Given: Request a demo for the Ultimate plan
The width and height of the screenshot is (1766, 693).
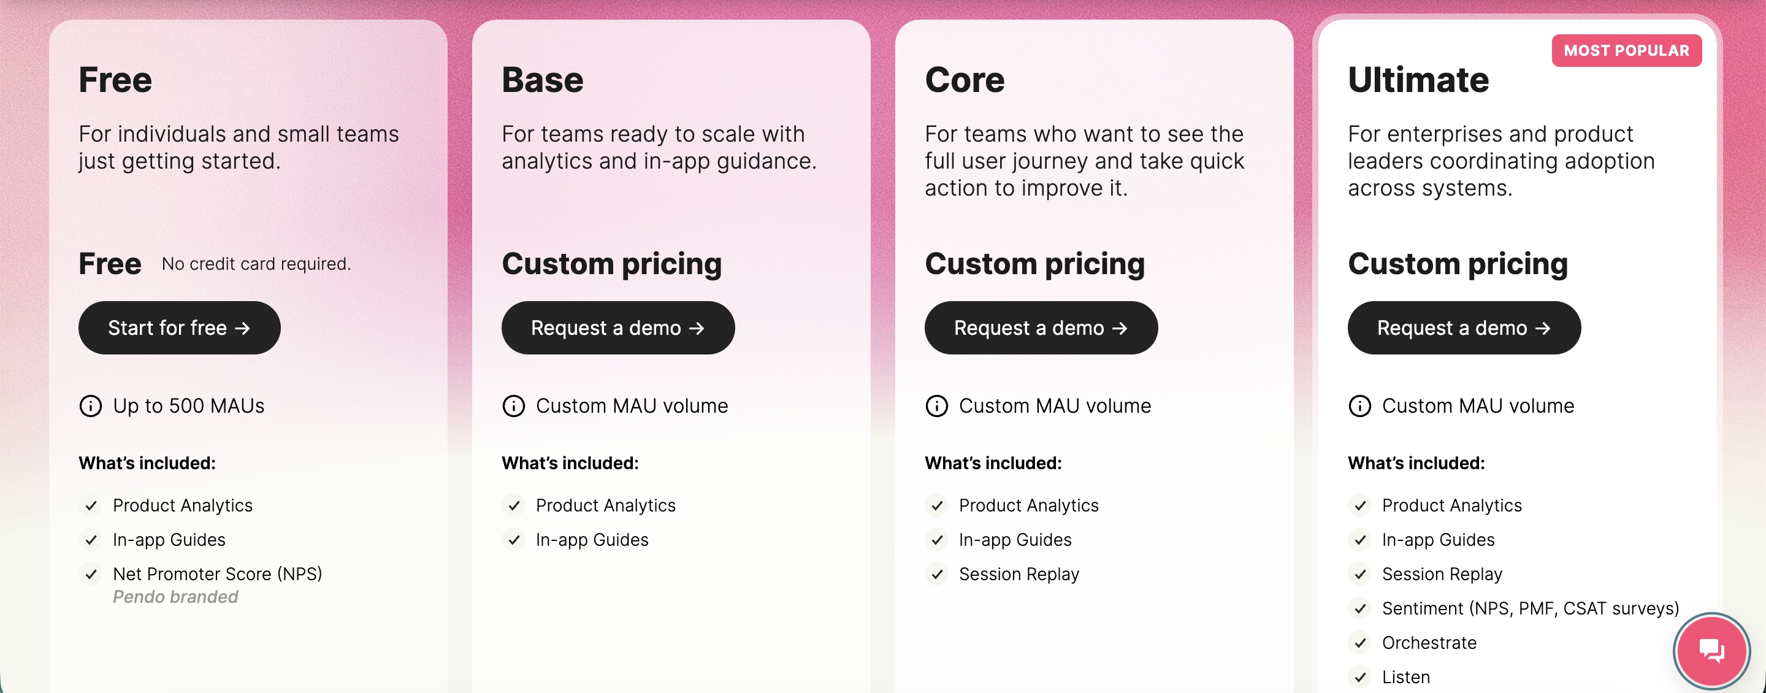Looking at the screenshot, I should pyautogui.click(x=1464, y=327).
